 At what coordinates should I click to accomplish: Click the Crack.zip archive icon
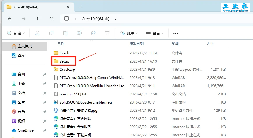tap(56, 69)
